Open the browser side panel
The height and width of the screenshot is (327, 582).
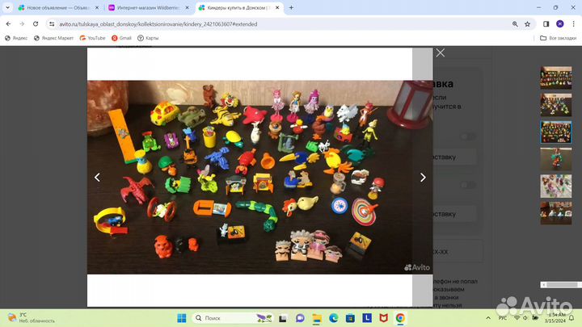point(546,23)
